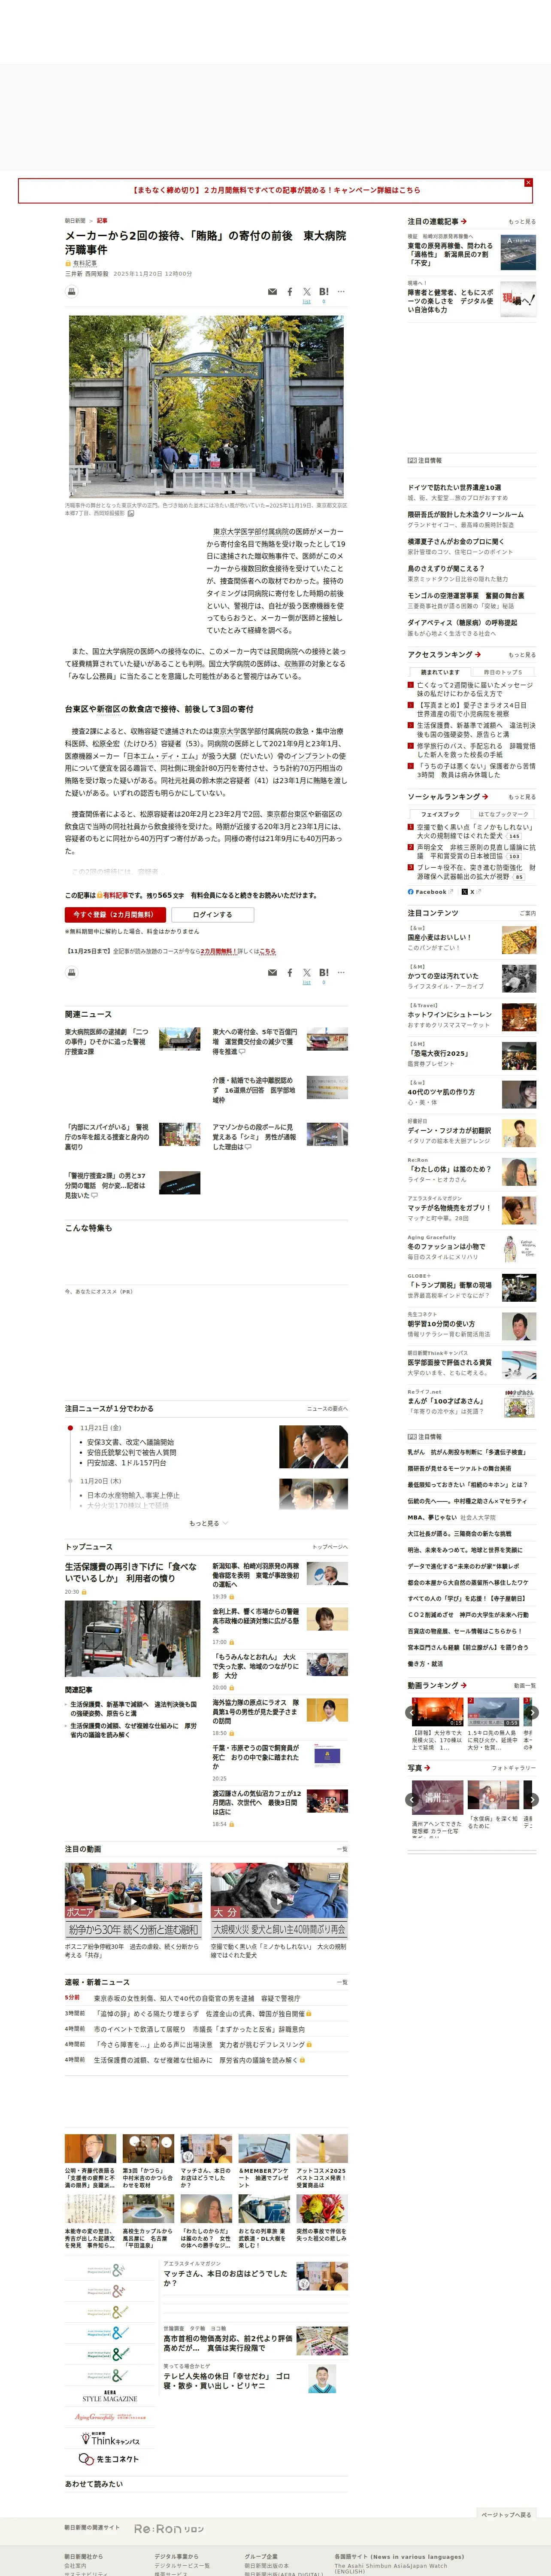The height and width of the screenshot is (2576, 551).
Task: Open the main university gate article photo
Action: (x=207, y=407)
